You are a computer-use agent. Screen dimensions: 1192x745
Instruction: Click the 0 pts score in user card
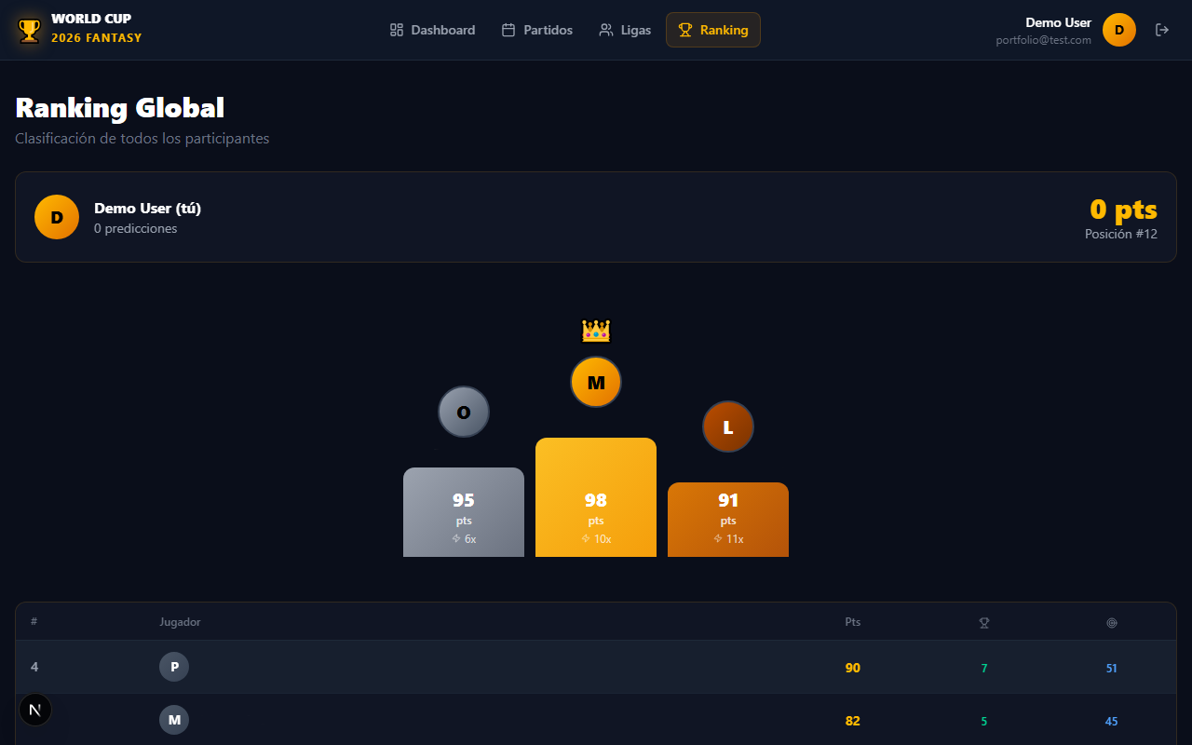point(1124,209)
